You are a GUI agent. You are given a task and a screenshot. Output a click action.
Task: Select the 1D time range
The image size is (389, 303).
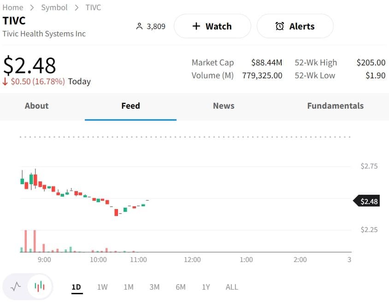76,287
